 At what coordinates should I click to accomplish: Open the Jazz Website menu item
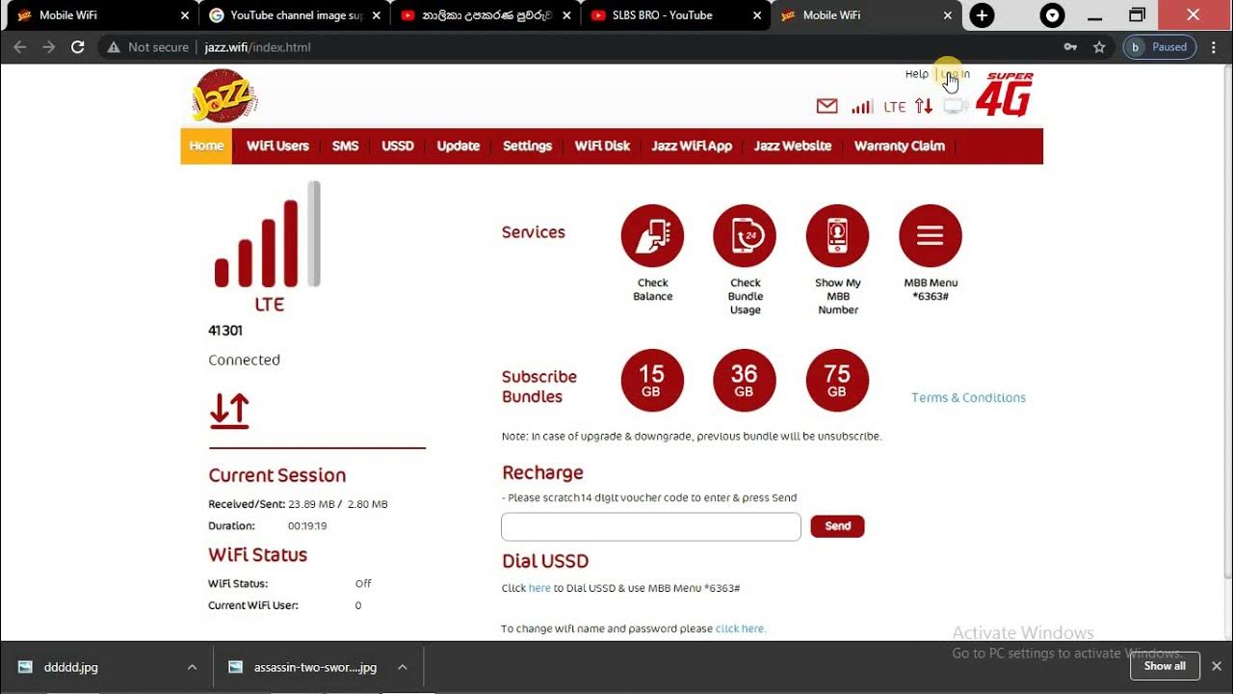pyautogui.click(x=793, y=146)
